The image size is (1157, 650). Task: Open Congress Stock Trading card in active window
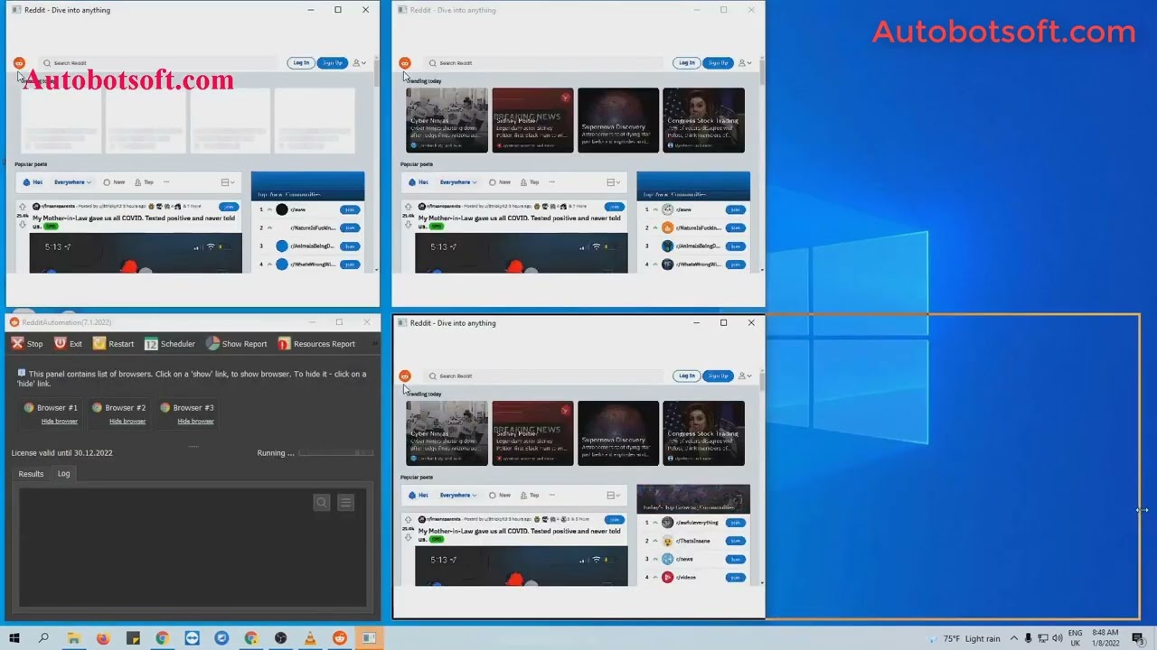tap(703, 433)
